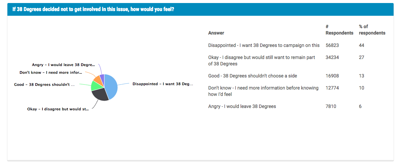Click the 'Answer' column header
Image resolution: width=401 pixels, height=165 pixels.
216,33
